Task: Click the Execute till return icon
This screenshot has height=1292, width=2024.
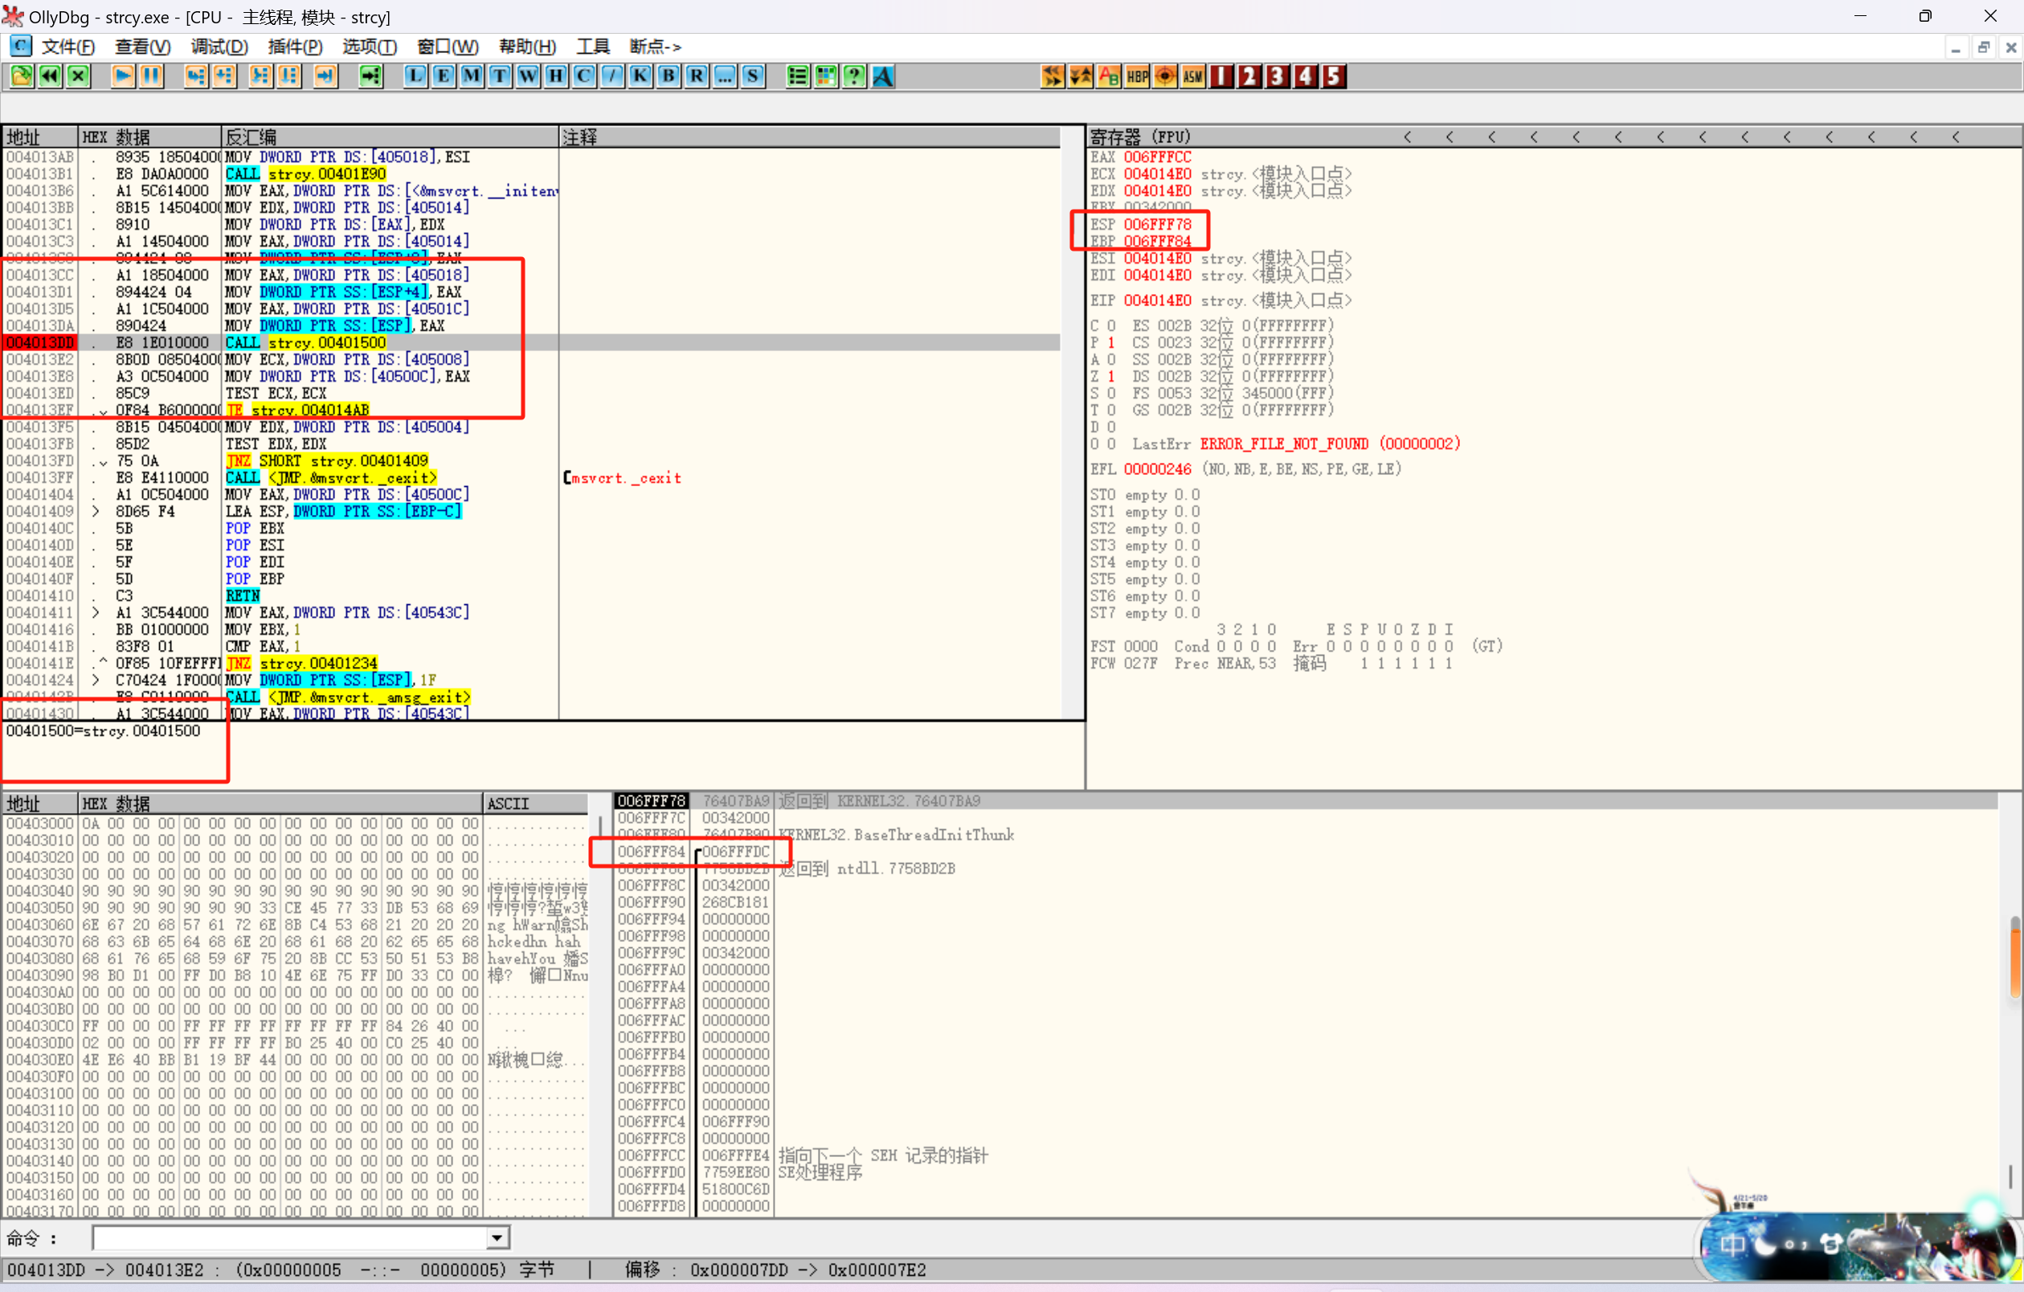Action: pos(325,76)
